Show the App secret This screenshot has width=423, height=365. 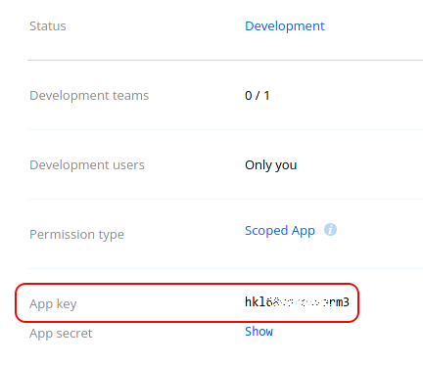(x=258, y=332)
